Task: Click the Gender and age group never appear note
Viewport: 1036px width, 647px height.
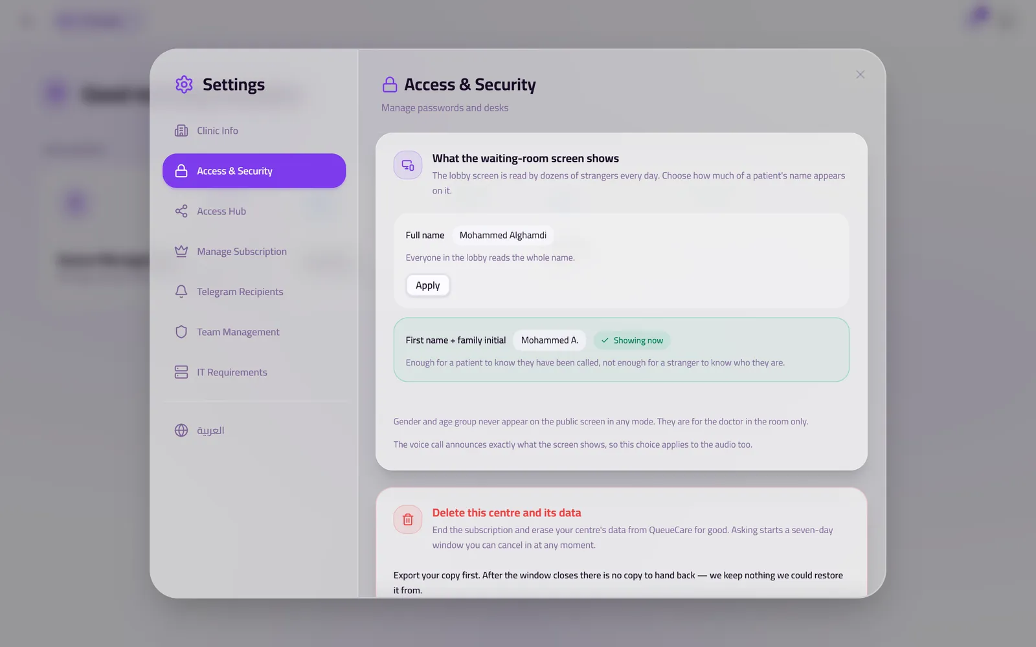Action: click(x=601, y=422)
